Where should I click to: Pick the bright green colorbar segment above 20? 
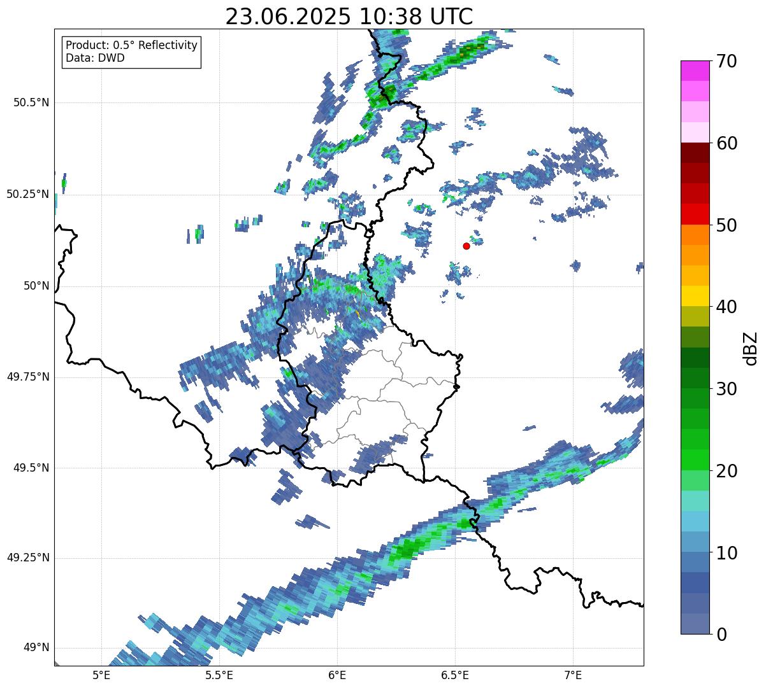pos(695,460)
